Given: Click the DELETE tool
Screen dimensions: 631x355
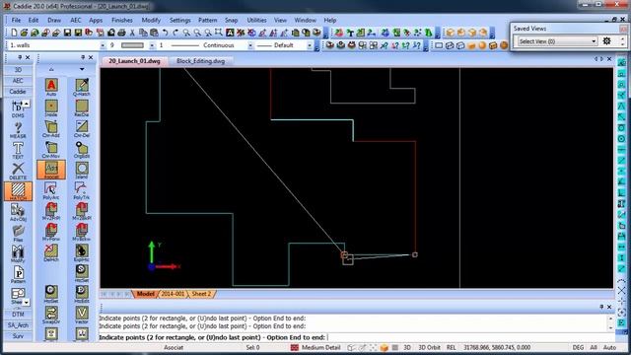Looking at the screenshot, I should [18, 171].
